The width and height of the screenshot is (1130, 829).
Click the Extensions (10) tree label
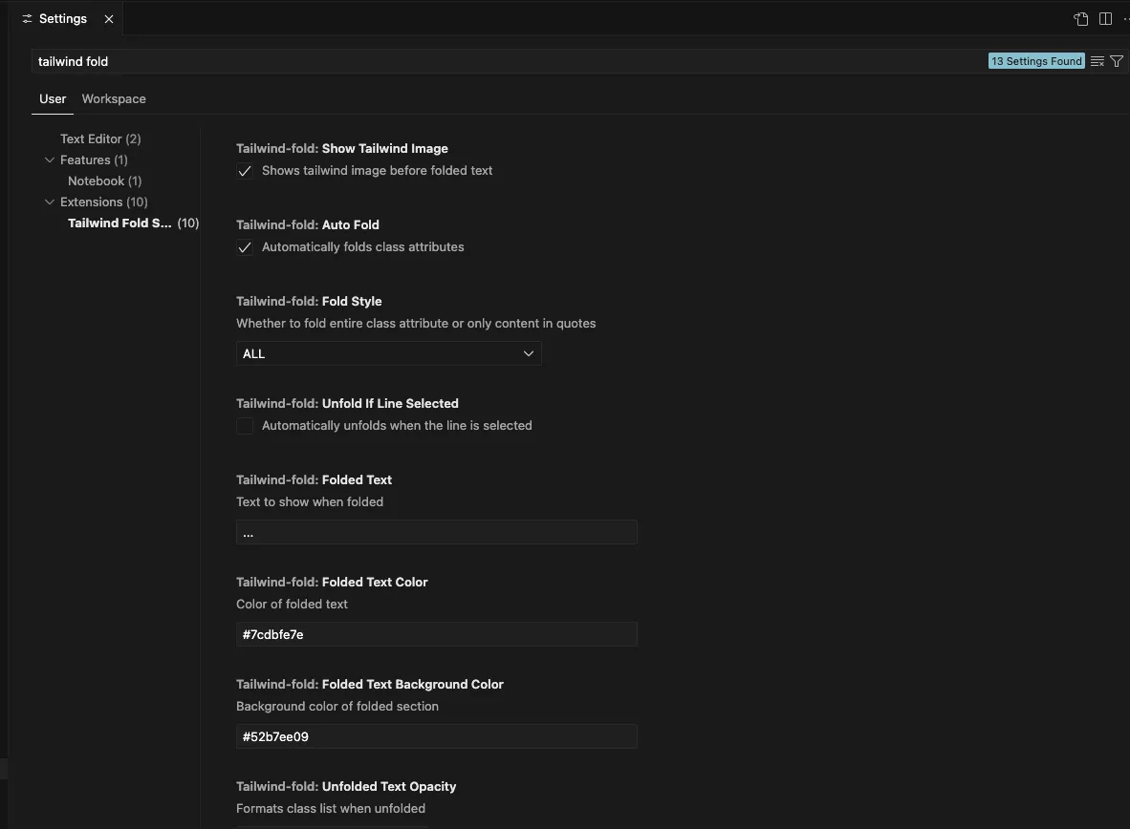click(x=104, y=202)
